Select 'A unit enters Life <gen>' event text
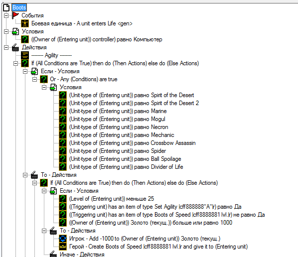 (x=82, y=23)
